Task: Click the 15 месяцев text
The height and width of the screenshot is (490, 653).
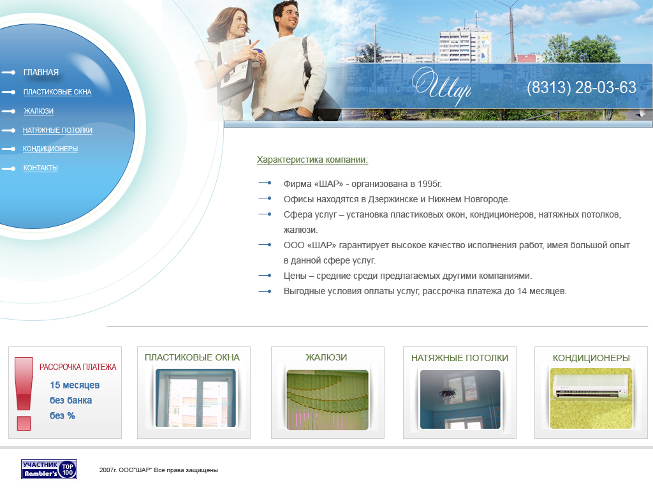Action: point(75,385)
